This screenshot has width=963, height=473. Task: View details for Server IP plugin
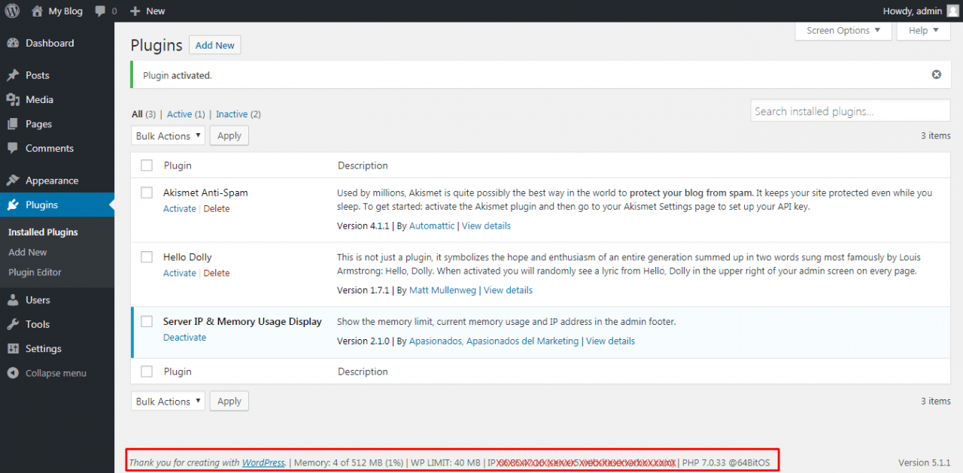(610, 341)
